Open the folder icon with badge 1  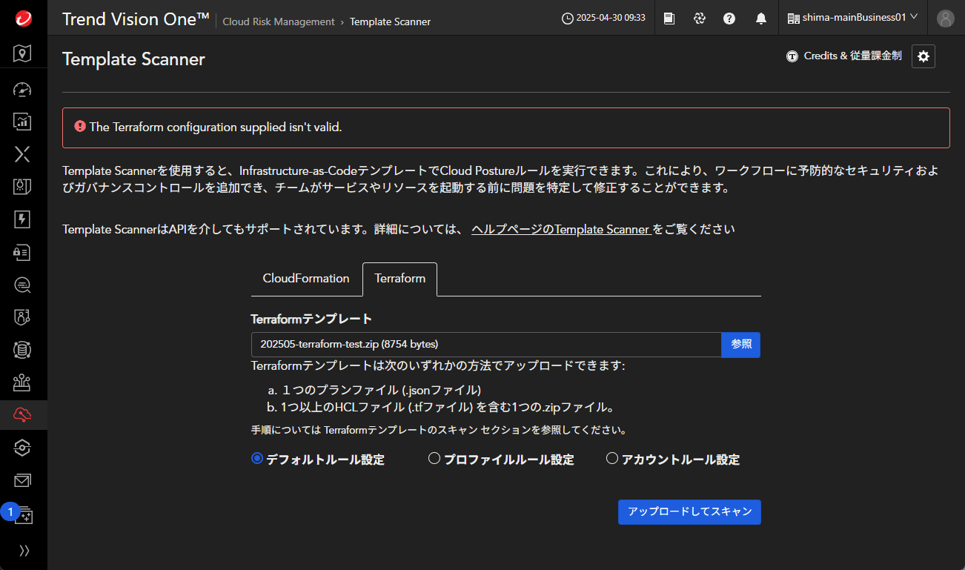click(x=23, y=514)
